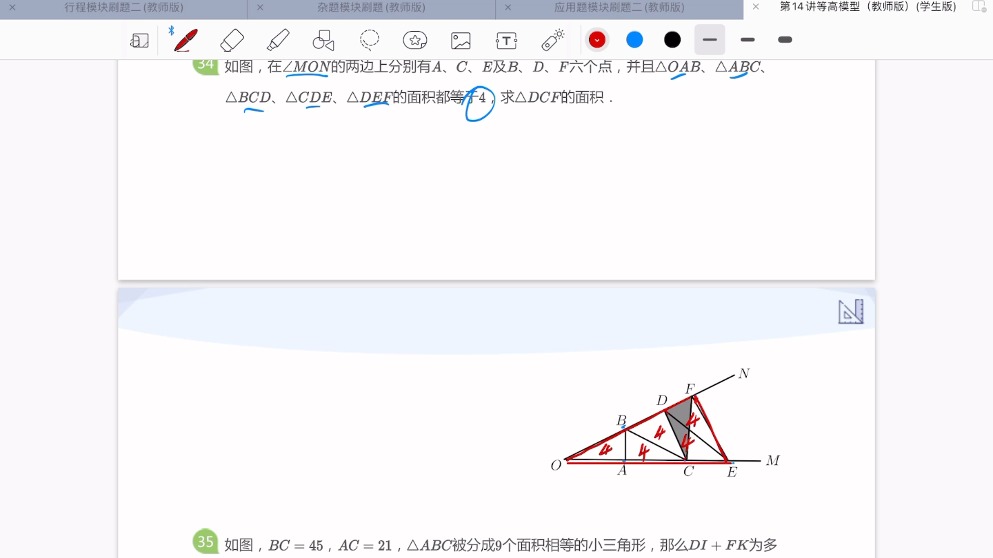Open the red color's picker dropdown
This screenshot has width=993, height=558.
pos(597,40)
